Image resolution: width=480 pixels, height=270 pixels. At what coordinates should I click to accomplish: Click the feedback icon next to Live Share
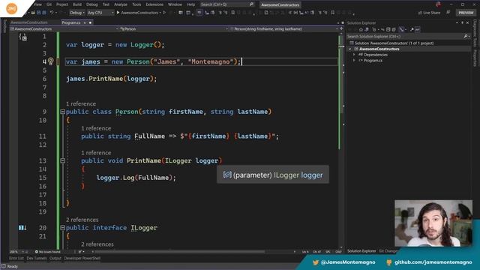[x=448, y=13]
